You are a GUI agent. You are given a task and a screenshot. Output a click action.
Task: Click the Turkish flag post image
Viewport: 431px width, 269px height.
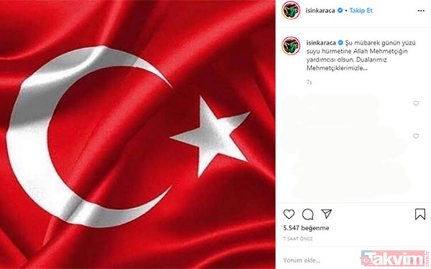pyautogui.click(x=137, y=134)
